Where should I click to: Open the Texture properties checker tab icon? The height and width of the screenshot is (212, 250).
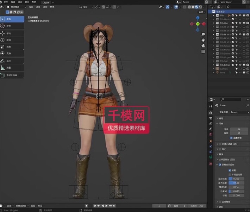(211, 164)
